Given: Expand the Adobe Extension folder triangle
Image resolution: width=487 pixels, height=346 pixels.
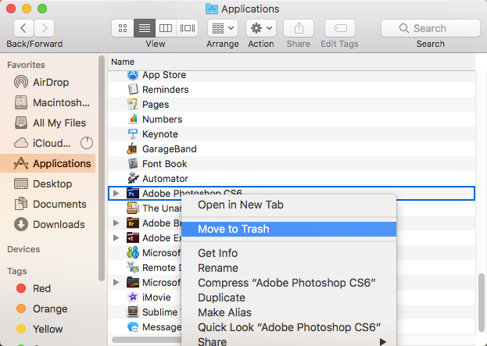Looking at the screenshot, I should pyautogui.click(x=116, y=238).
